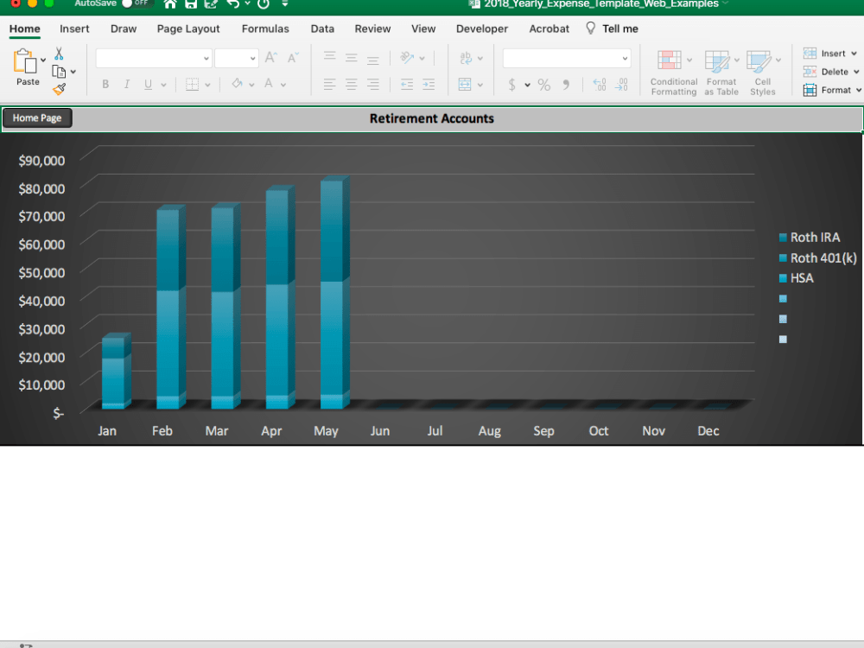This screenshot has height=648, width=864.
Task: Toggle italic formatting
Action: (126, 84)
